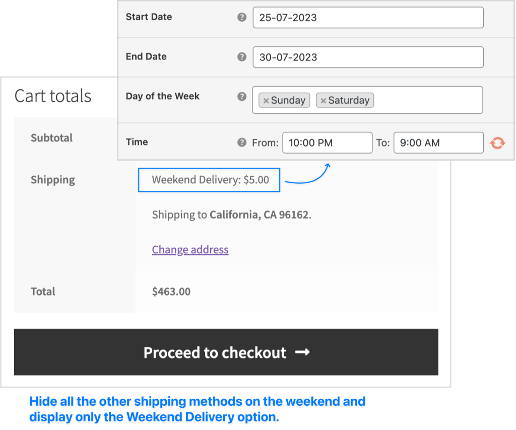Click the End Date help icon
Screen dimensions: 516x430
coord(242,57)
